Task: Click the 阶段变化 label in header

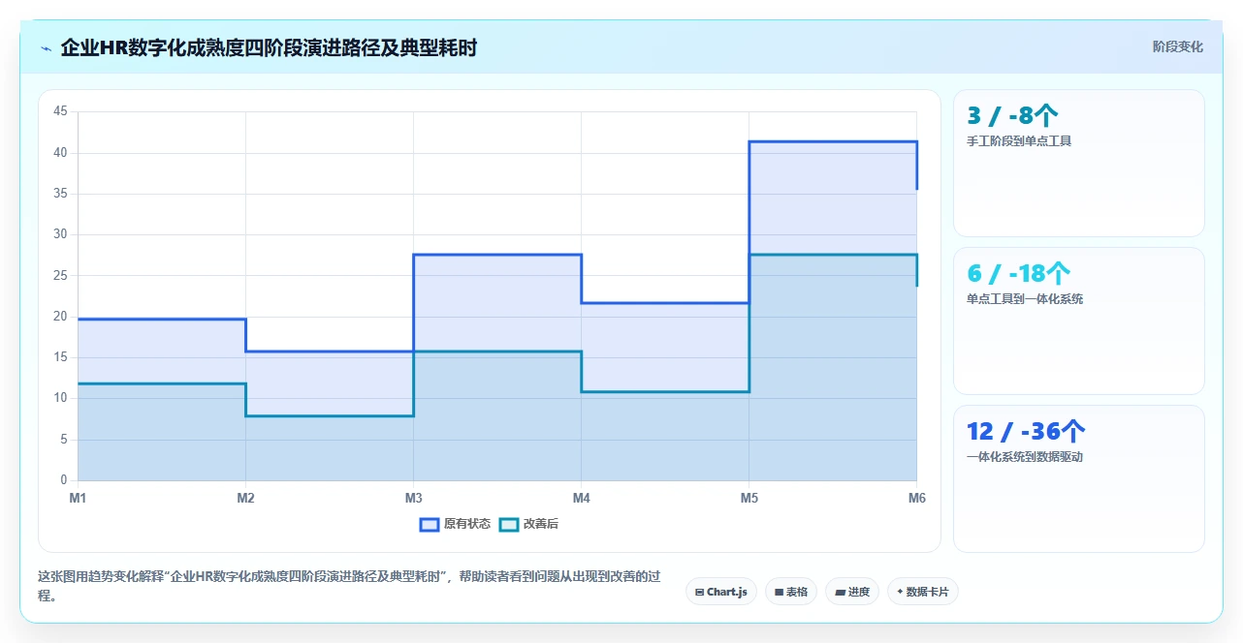Action: (1178, 46)
